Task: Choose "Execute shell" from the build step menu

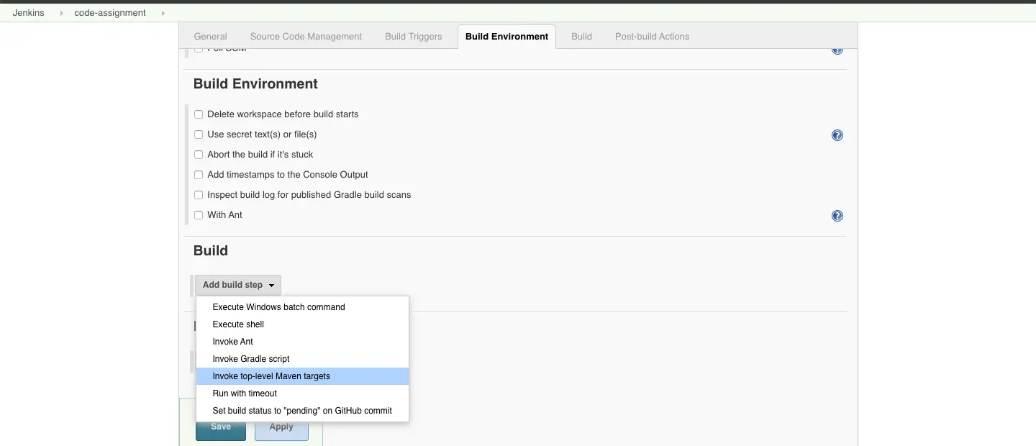Action: (x=238, y=324)
